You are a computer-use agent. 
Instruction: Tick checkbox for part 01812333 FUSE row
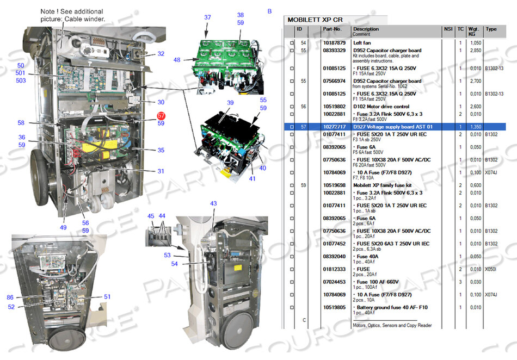tap(292, 269)
